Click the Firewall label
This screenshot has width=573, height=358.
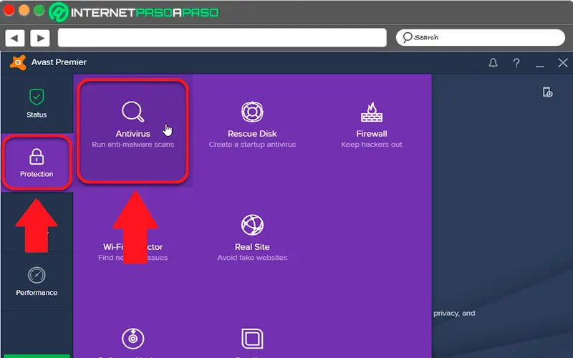coord(372,134)
